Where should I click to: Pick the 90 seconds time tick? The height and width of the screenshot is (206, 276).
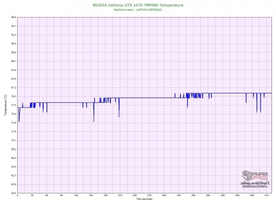click(61, 195)
